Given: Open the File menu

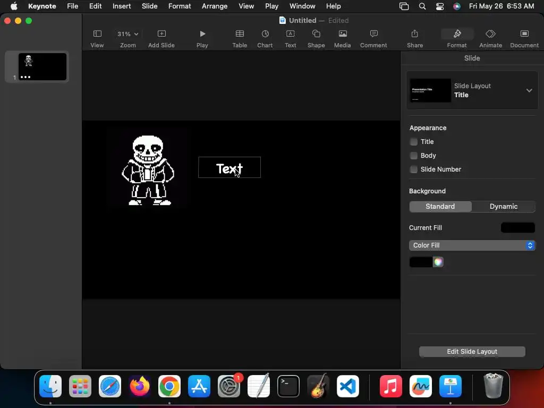Looking at the screenshot, I should tap(72, 6).
